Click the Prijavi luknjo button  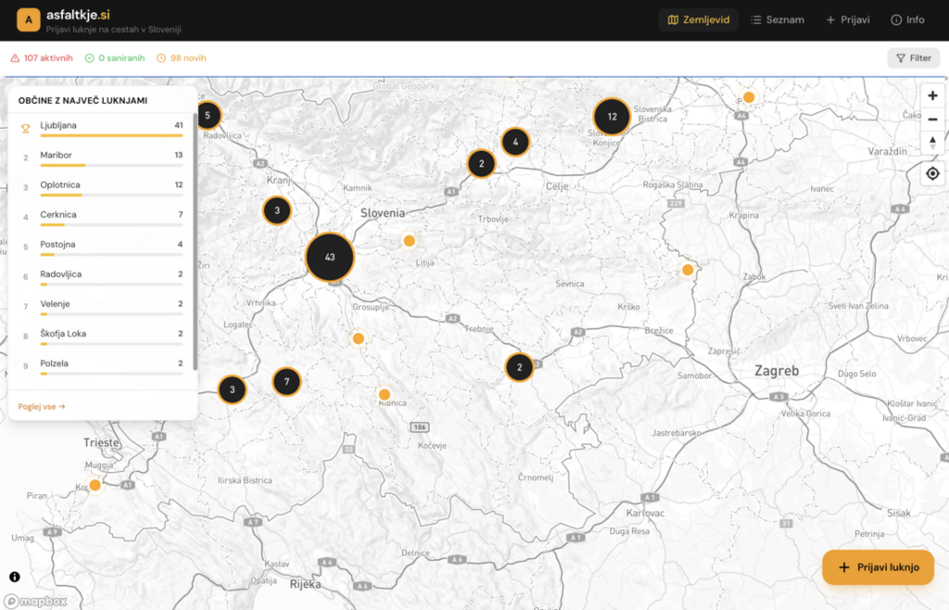(878, 567)
